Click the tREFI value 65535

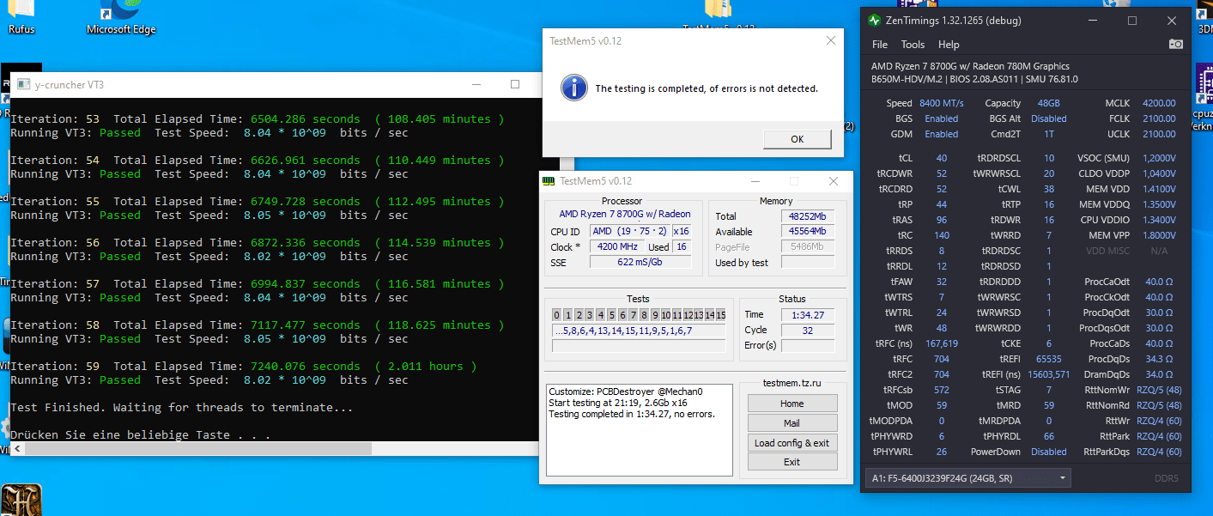(x=1049, y=359)
